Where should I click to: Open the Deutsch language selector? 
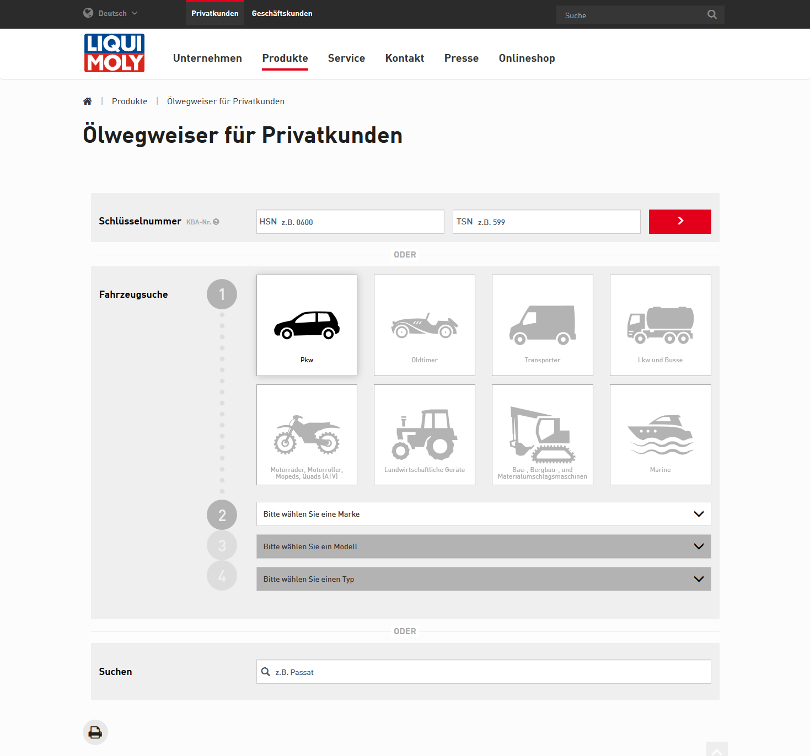[111, 13]
